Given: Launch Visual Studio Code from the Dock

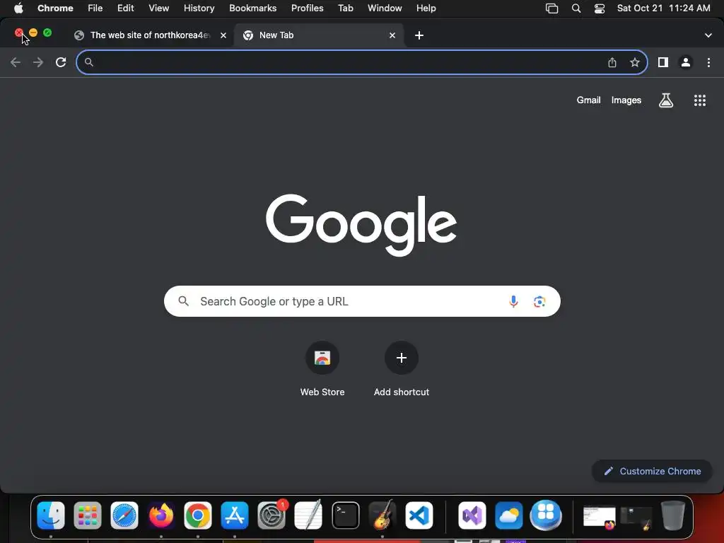Looking at the screenshot, I should [419, 515].
